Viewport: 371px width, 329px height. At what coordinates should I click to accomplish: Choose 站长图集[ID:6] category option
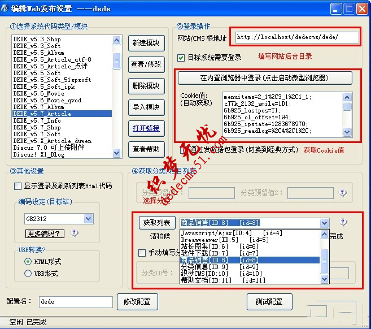coord(250,246)
